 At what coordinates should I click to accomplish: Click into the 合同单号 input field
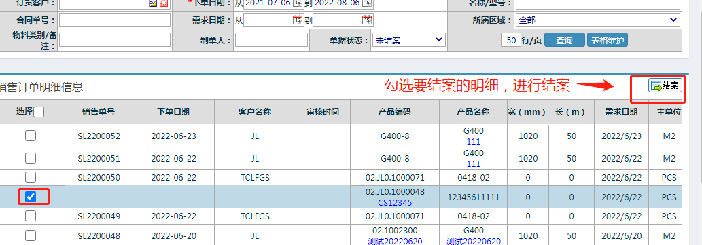coord(115,20)
